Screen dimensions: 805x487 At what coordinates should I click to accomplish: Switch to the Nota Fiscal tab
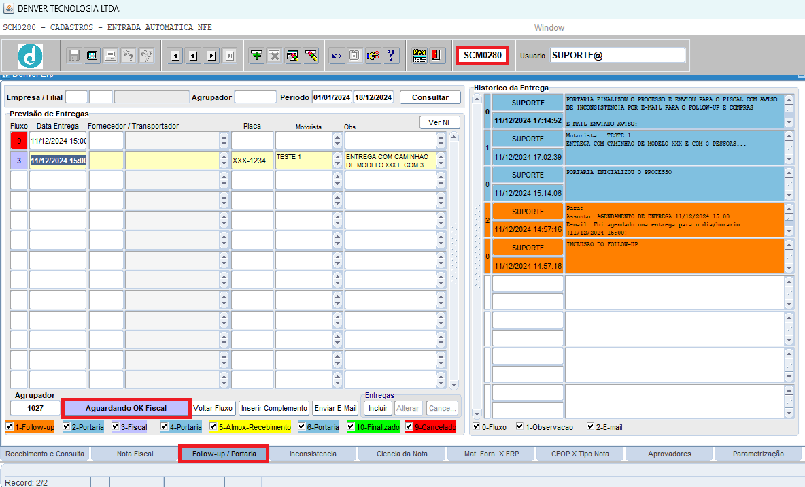pyautogui.click(x=135, y=454)
